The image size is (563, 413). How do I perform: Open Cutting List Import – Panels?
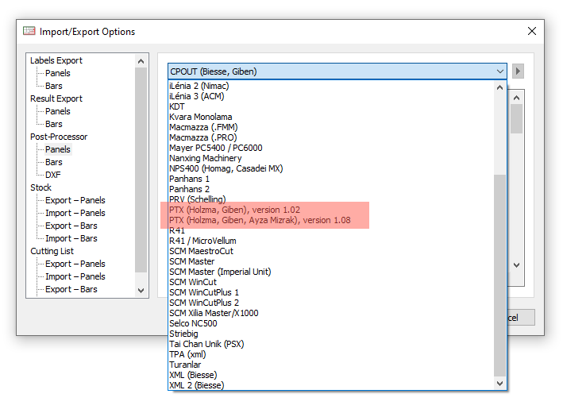(x=75, y=276)
